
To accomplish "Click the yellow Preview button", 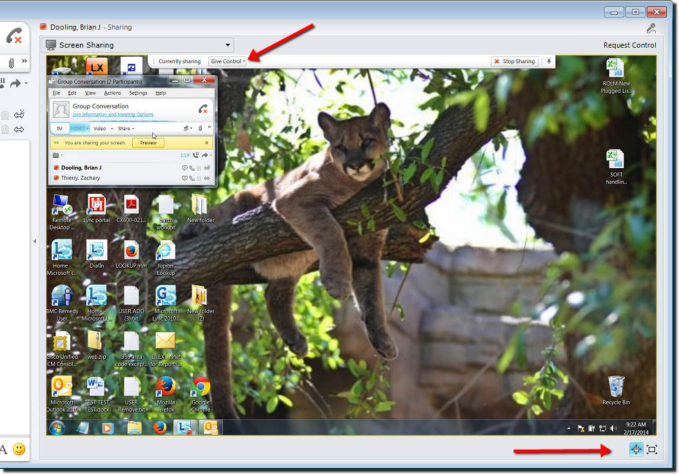I will click(x=148, y=143).
